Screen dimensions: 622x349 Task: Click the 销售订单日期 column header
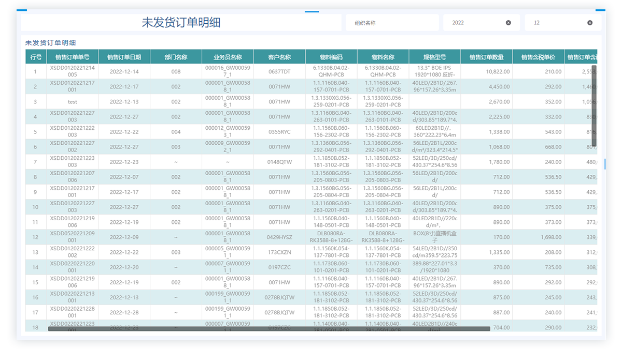pos(124,57)
